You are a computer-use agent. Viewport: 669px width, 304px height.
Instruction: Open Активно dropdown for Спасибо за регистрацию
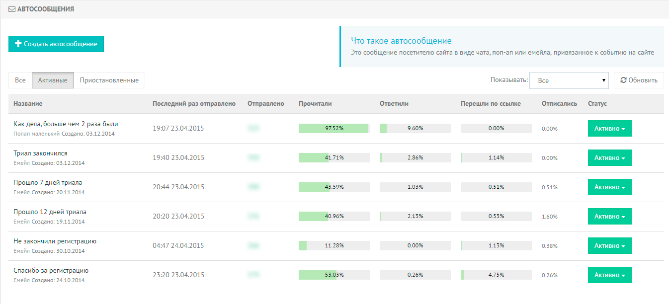609,275
